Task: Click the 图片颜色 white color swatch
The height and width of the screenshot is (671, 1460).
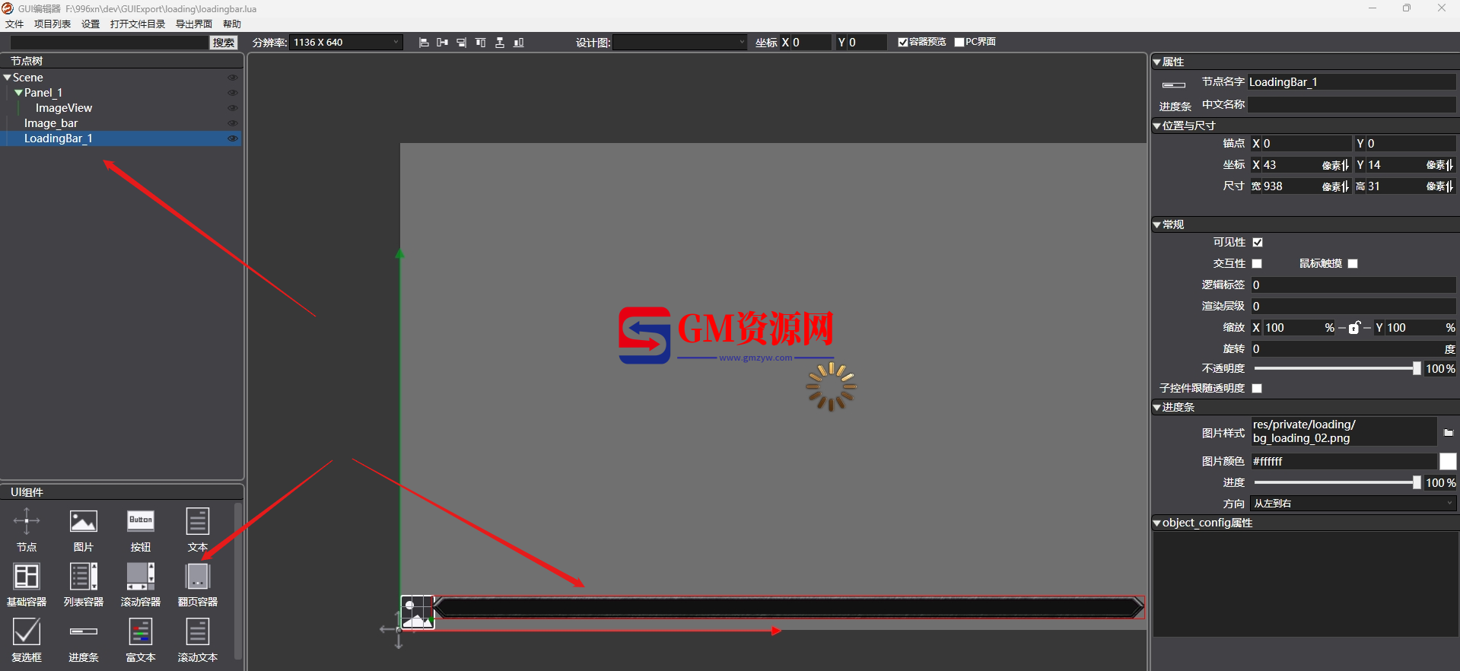Action: [1447, 462]
